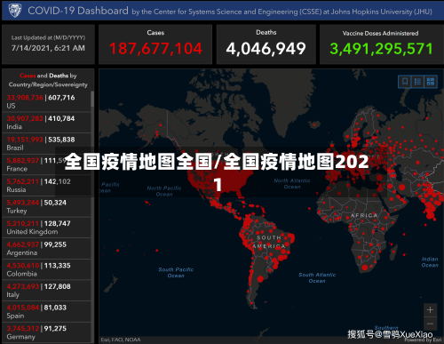The width and height of the screenshot is (444, 344).
Task: Click the Johns Hopkins University shield logo
Action: point(14,11)
